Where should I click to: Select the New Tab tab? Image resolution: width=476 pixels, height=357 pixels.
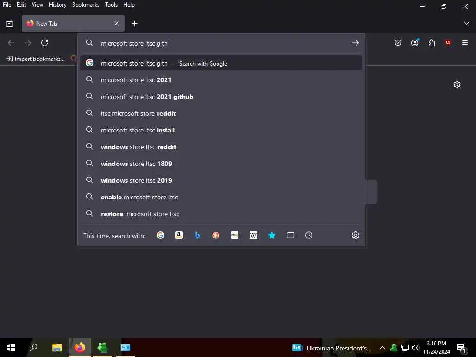click(x=73, y=23)
